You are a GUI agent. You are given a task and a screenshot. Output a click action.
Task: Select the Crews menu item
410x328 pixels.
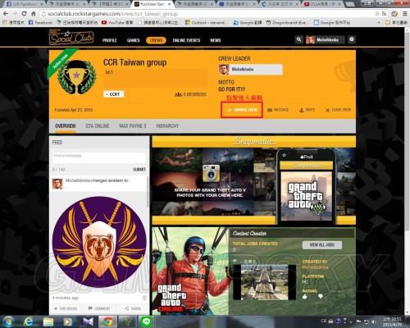pyautogui.click(x=156, y=40)
